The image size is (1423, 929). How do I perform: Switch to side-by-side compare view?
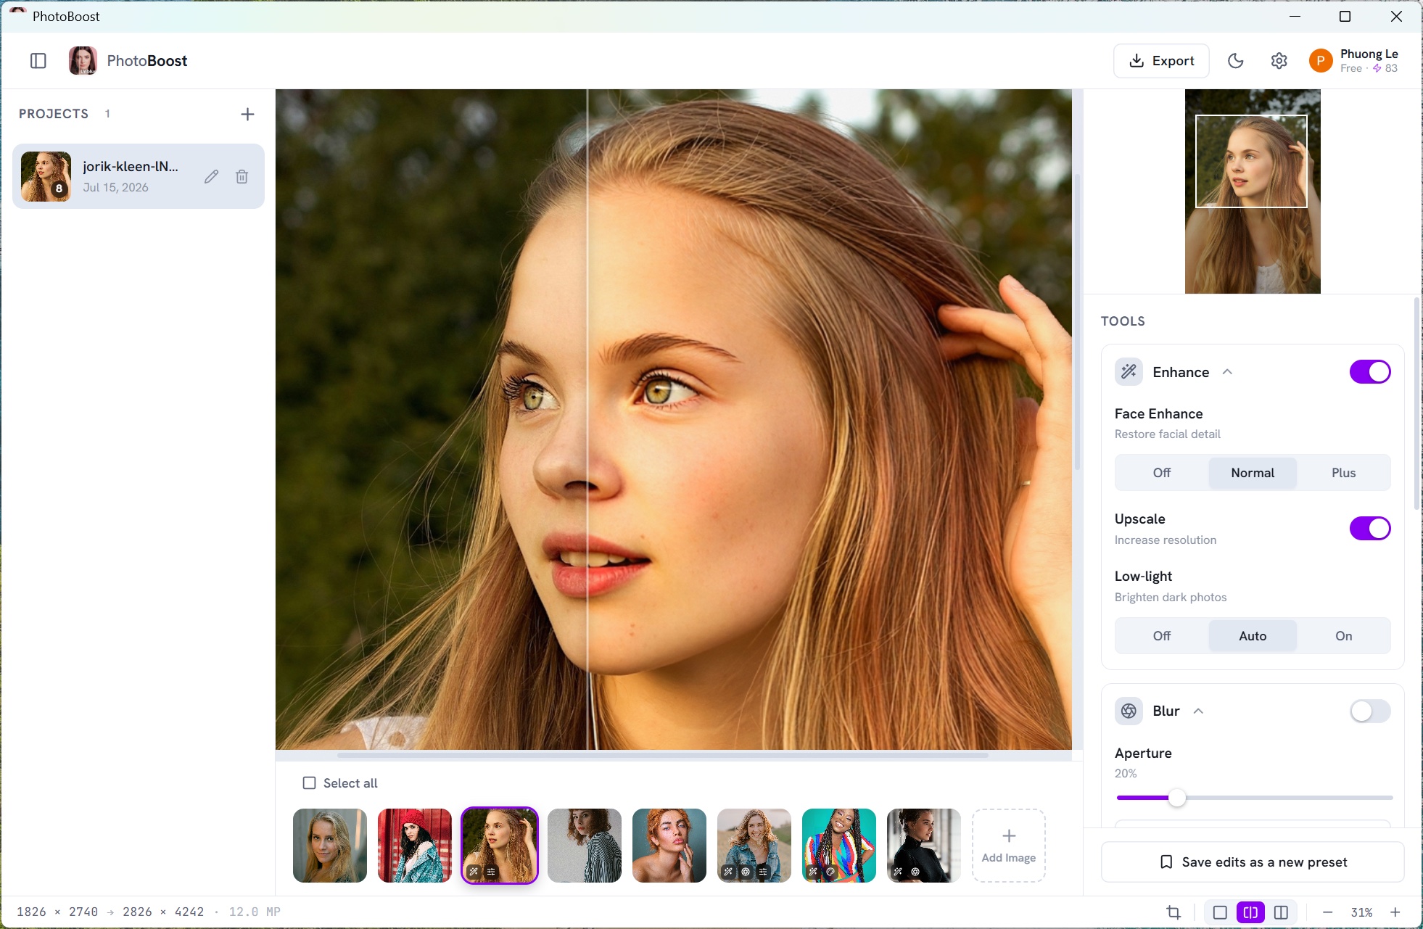(x=1281, y=912)
